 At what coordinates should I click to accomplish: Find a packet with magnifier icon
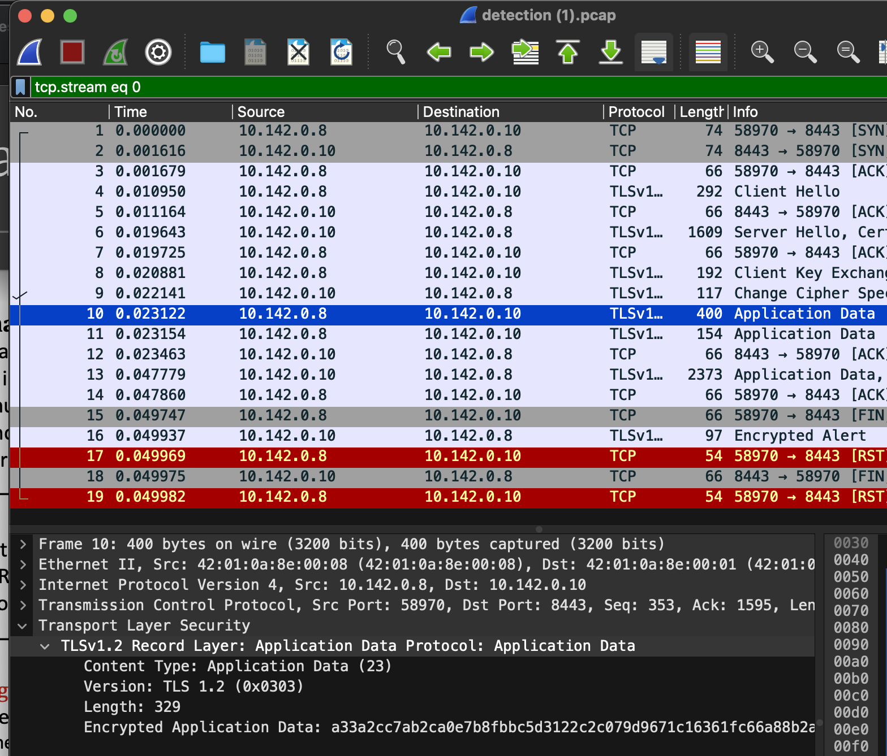(395, 52)
